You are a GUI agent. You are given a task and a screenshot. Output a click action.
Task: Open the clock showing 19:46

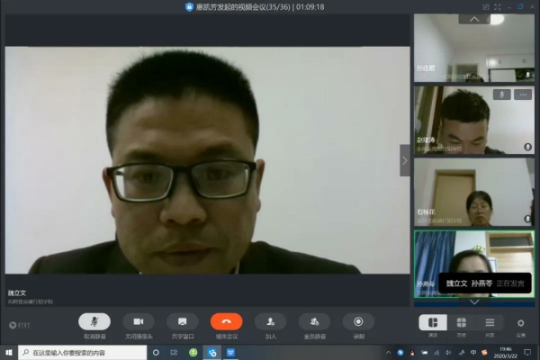pos(506,353)
